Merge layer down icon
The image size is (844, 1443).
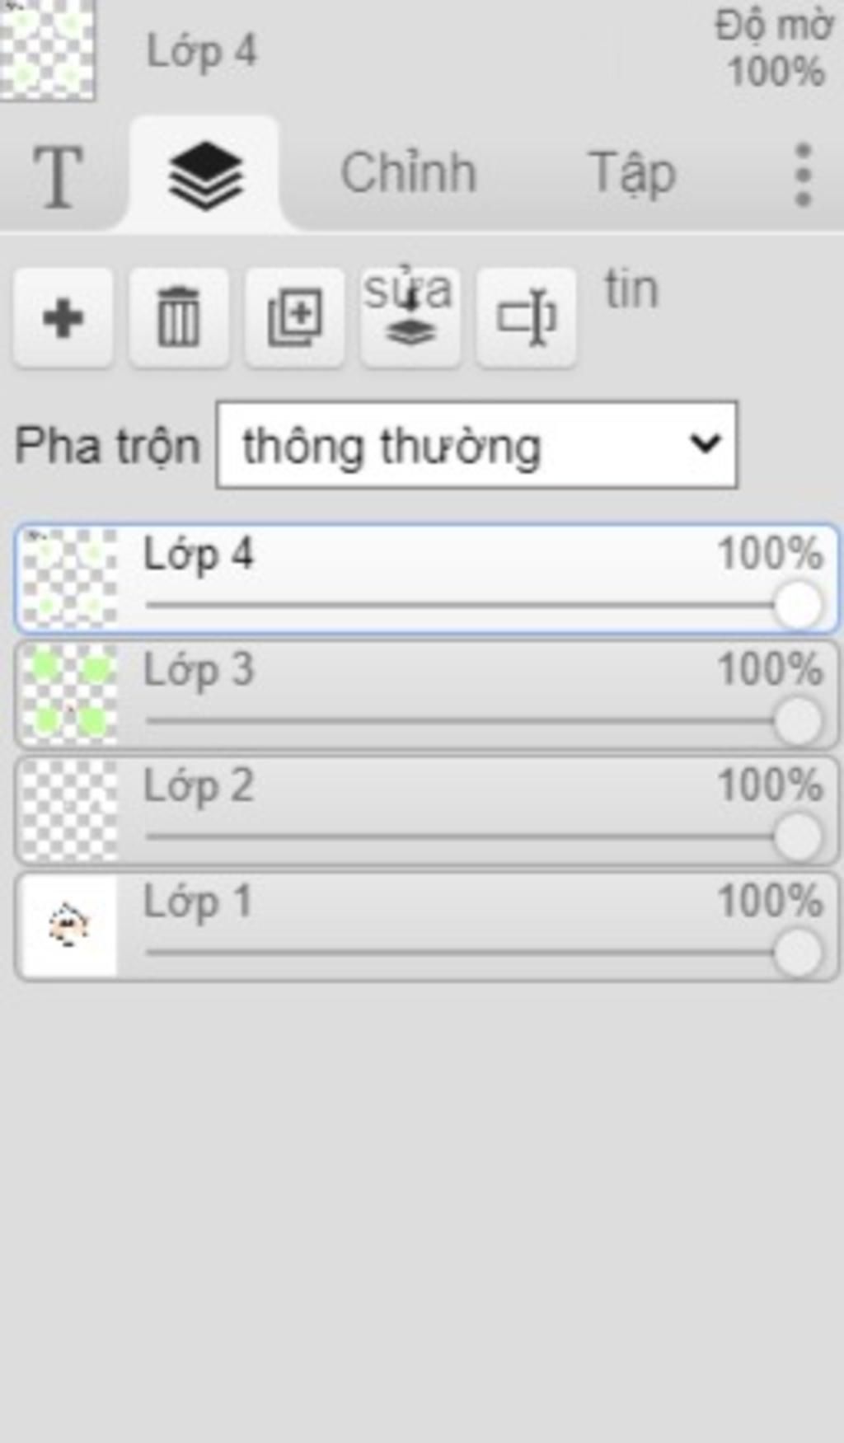tap(410, 317)
